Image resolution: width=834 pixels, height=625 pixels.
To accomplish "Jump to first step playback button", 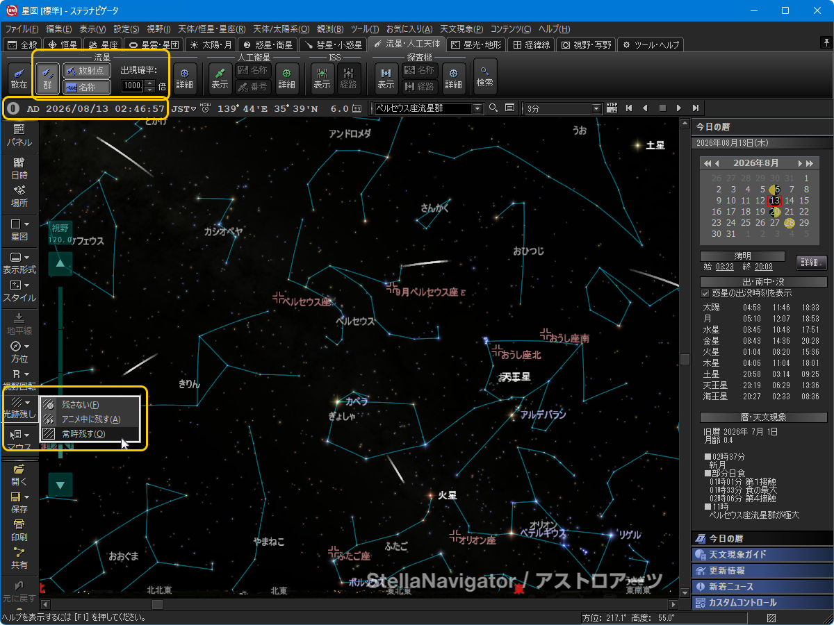I will pyautogui.click(x=629, y=108).
